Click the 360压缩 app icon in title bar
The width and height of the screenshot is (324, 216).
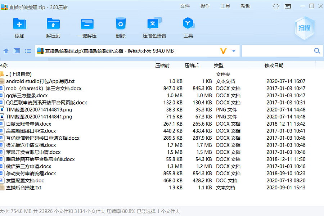[4, 7]
